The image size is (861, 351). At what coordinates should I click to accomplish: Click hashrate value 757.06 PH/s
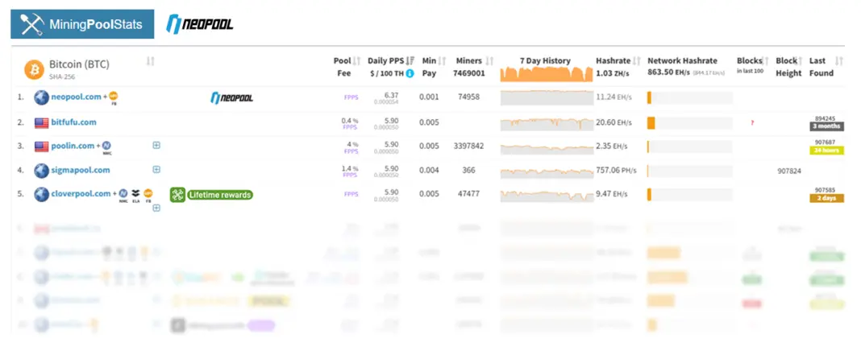pos(616,170)
